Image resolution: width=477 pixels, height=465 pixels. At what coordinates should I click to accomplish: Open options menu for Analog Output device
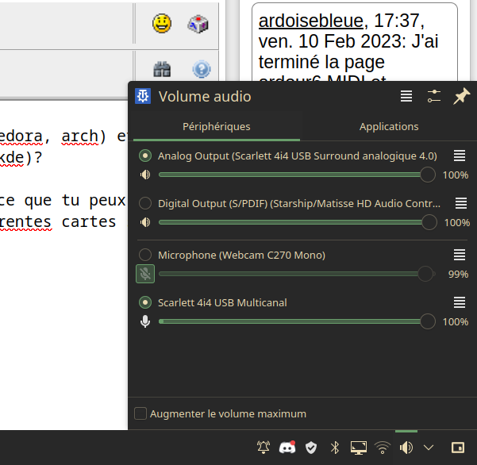(460, 156)
